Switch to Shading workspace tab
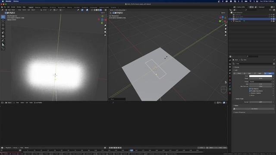Viewport: 276px width, 155px height. (x=69, y=8)
